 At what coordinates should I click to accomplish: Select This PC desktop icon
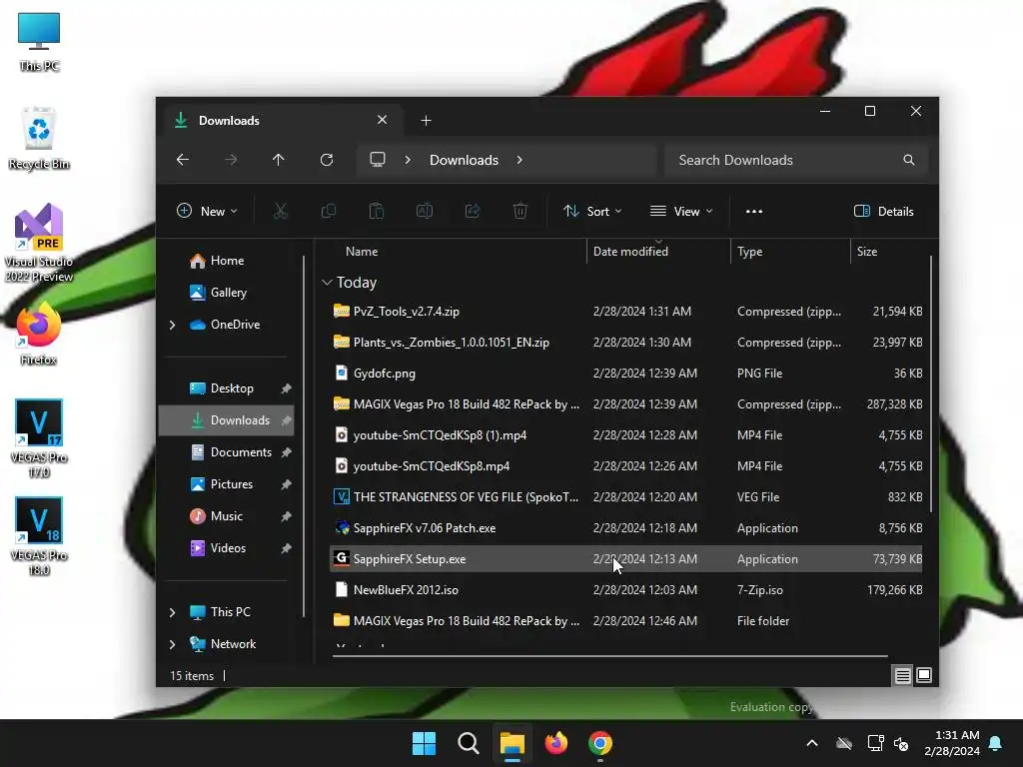click(x=39, y=41)
